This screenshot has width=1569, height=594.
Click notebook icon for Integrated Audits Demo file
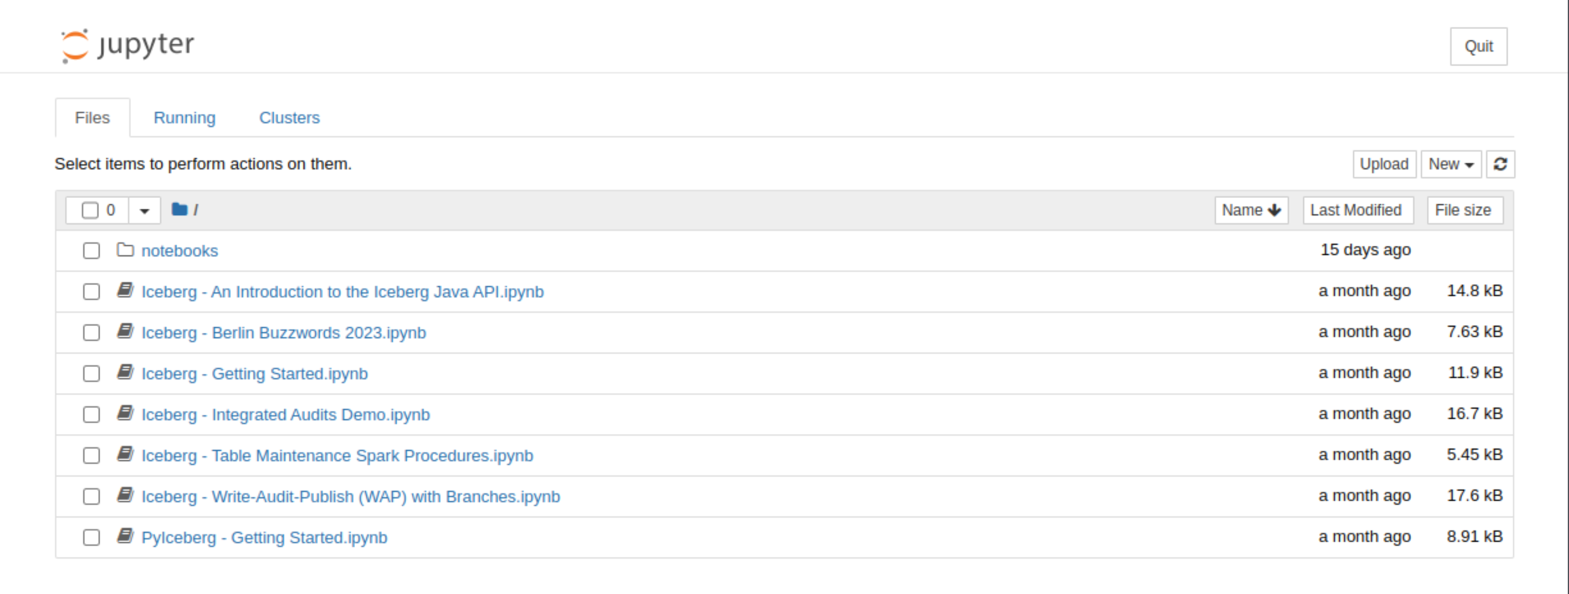pos(125,413)
